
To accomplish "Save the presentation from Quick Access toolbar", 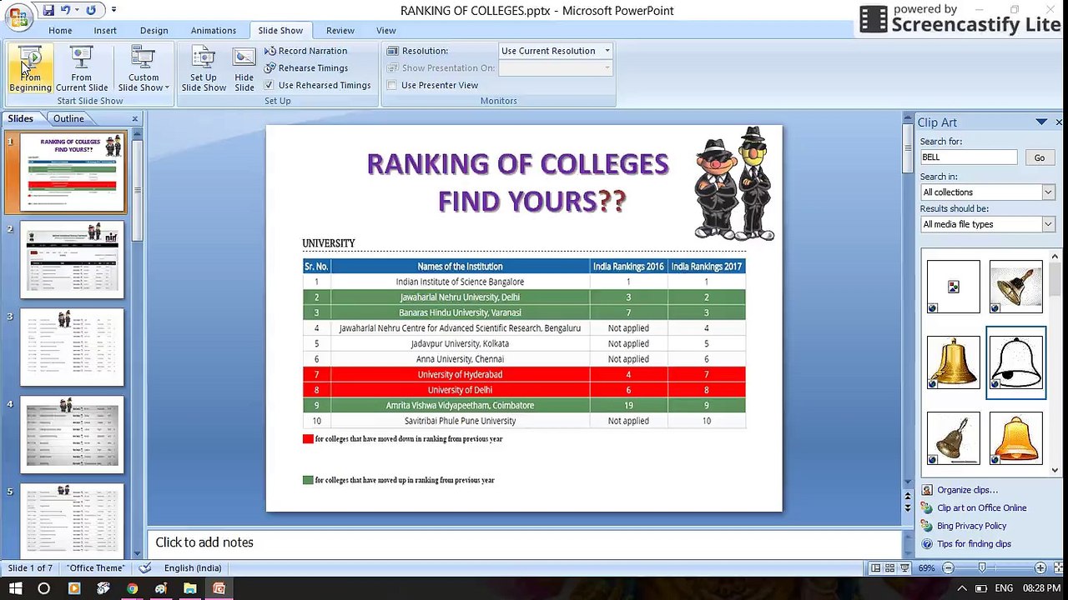I will [x=48, y=10].
